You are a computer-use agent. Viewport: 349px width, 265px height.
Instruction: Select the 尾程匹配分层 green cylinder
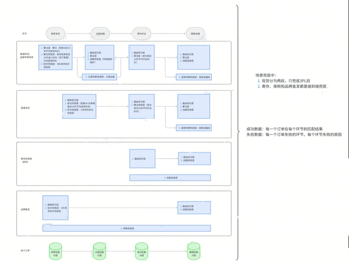click(x=194, y=251)
